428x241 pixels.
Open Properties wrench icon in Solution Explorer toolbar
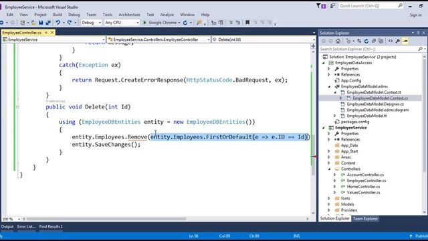(x=398, y=41)
